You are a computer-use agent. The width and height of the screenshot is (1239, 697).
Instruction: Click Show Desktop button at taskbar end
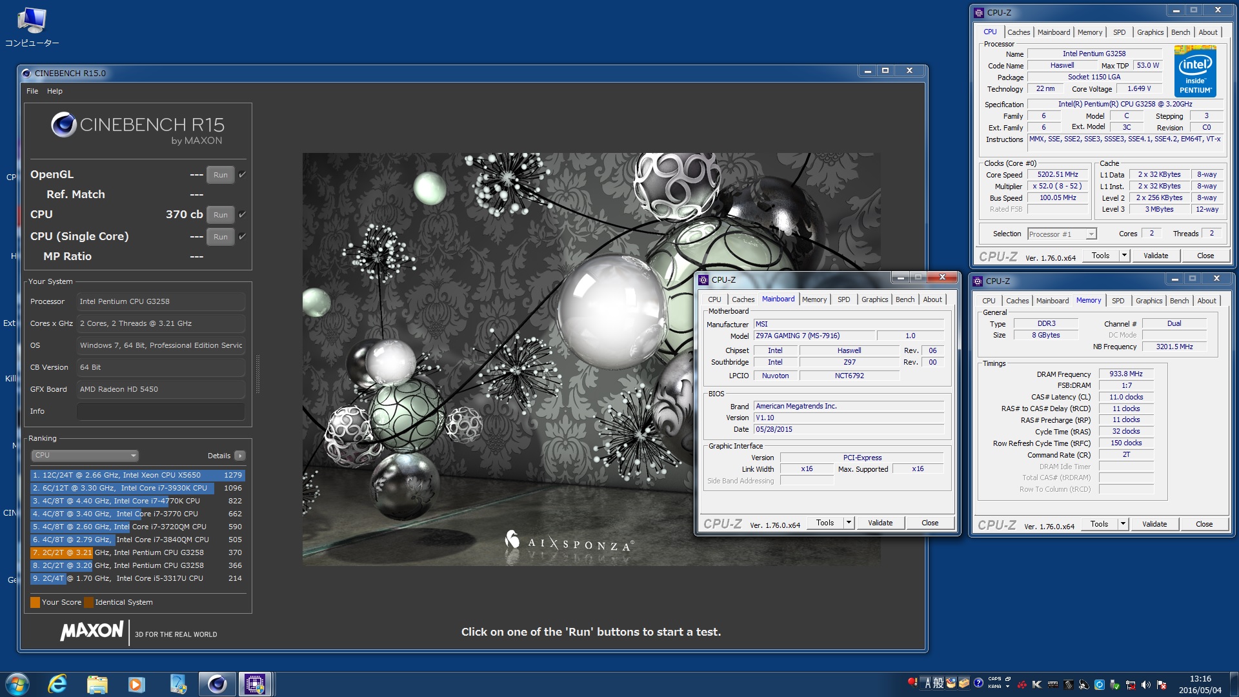click(1233, 684)
